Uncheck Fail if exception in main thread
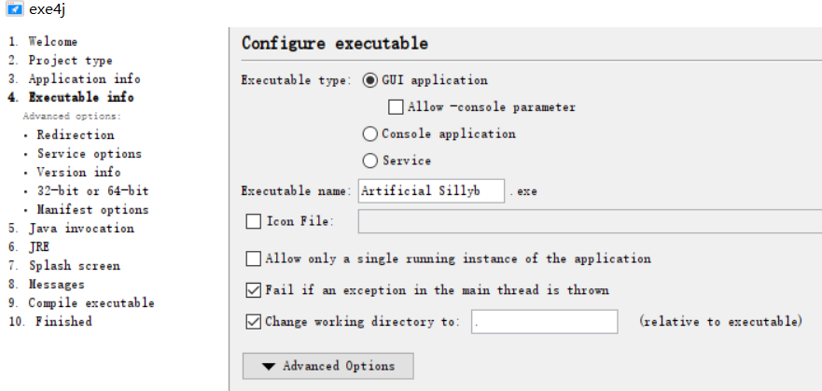822x391 pixels. (x=253, y=290)
